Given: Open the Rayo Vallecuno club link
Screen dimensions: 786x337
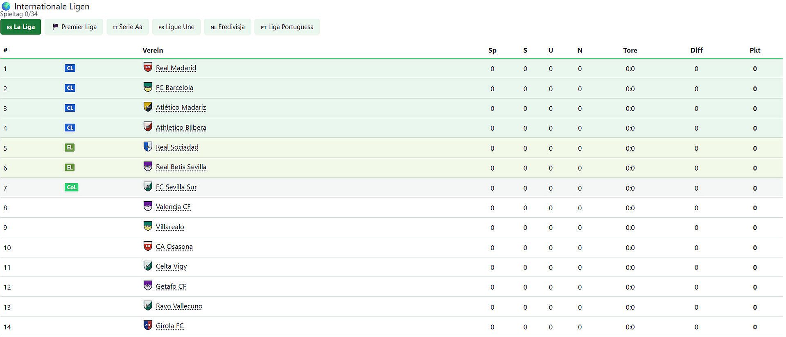Looking at the screenshot, I should coord(179,306).
